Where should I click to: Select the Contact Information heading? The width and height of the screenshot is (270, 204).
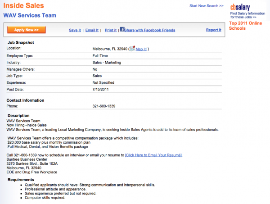[x=25, y=100]
